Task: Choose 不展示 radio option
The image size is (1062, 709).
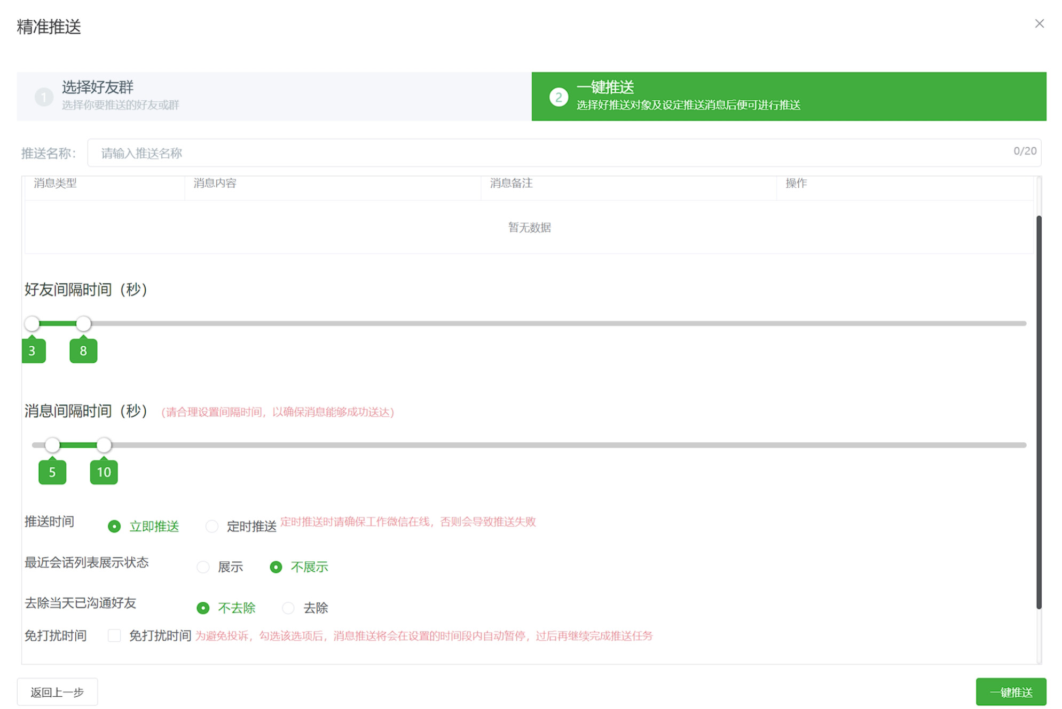Action: 276,567
